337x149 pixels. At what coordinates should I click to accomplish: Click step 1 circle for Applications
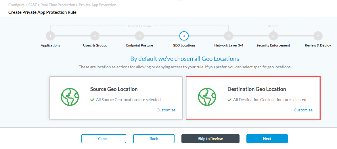point(50,36)
